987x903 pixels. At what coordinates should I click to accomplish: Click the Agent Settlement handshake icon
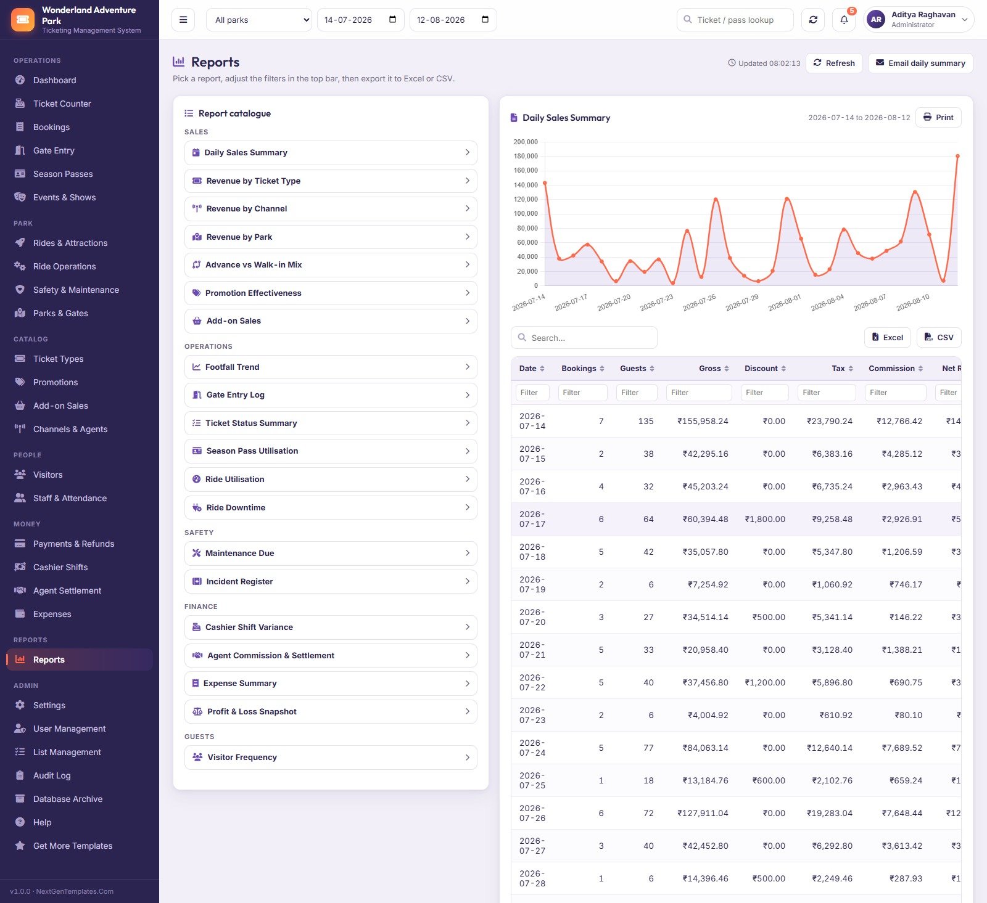[x=20, y=590]
